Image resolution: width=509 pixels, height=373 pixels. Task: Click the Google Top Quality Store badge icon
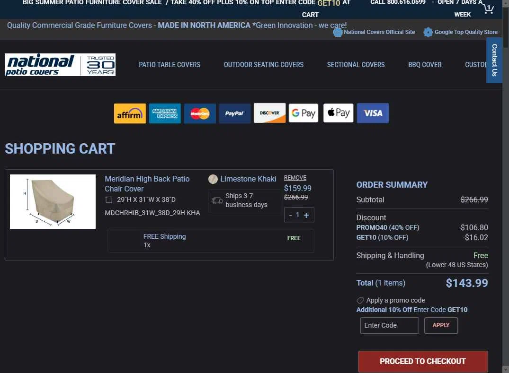(428, 32)
